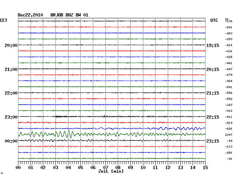Click the minute axis label "14"

click(193, 168)
